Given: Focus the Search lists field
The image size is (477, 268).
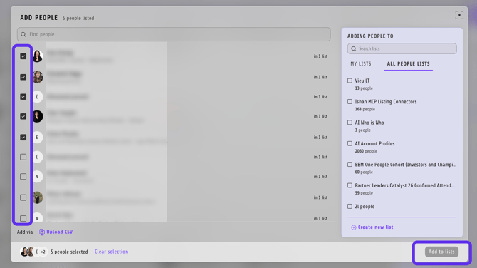Looking at the screenshot, I should [x=402, y=48].
